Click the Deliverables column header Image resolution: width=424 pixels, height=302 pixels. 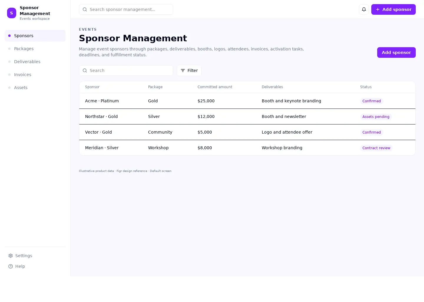pyautogui.click(x=272, y=87)
